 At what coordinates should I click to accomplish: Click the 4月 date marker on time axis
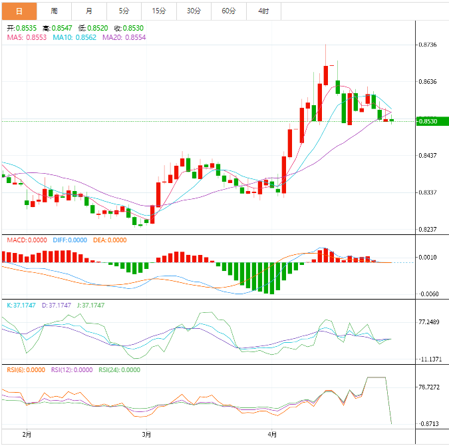click(272, 434)
